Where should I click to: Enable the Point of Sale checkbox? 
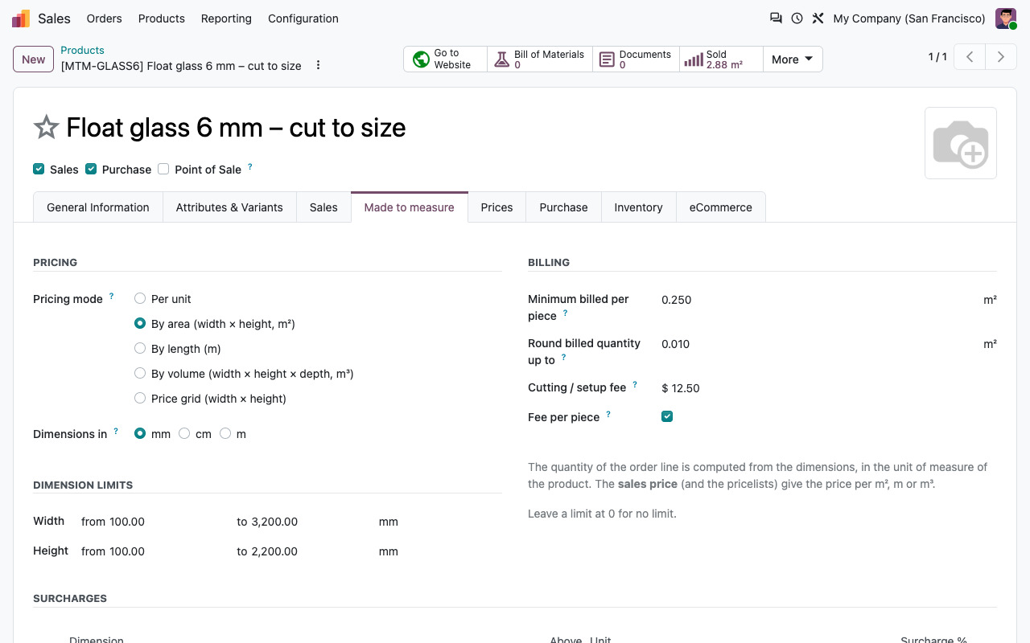pos(163,169)
